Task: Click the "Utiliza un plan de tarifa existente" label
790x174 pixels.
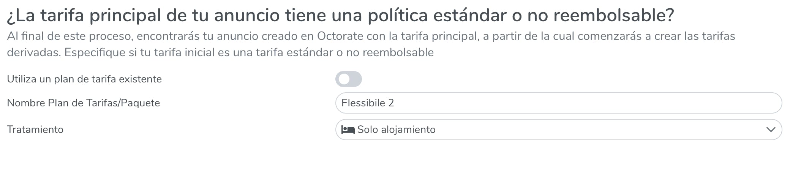Action: [x=84, y=79]
